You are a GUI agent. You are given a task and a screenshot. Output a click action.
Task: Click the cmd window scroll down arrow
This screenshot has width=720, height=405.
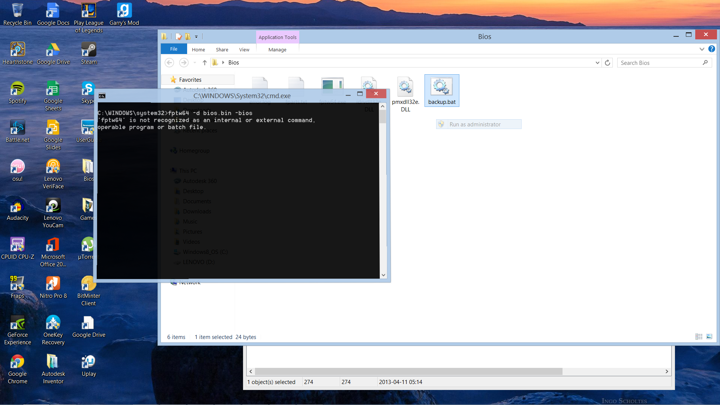(x=382, y=275)
